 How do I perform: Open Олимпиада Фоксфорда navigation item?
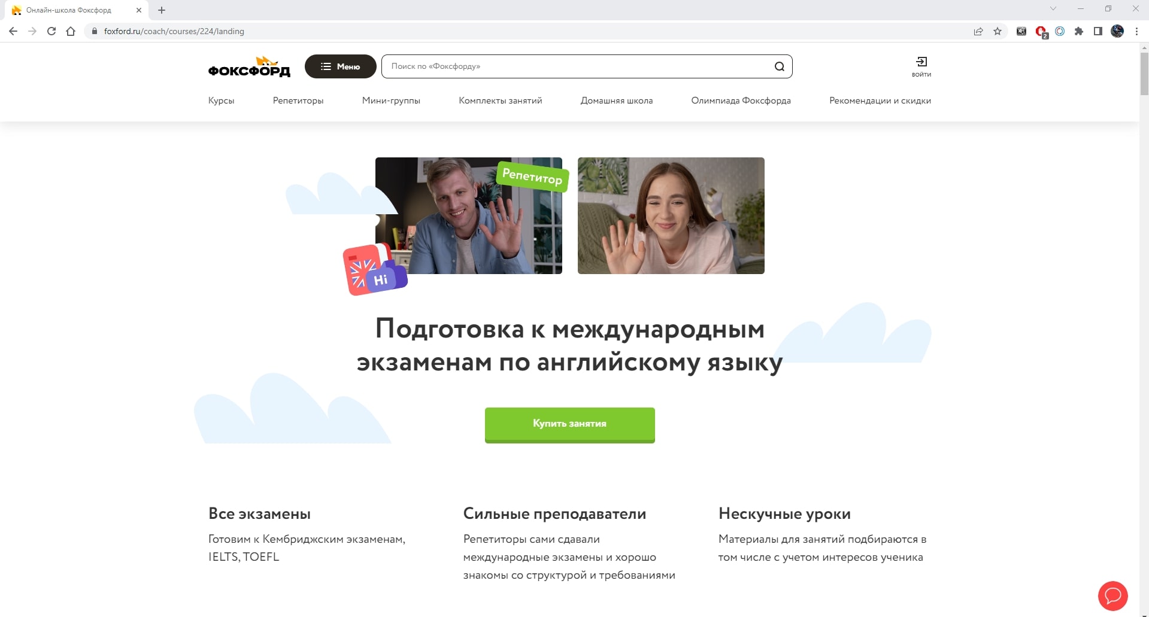click(741, 101)
